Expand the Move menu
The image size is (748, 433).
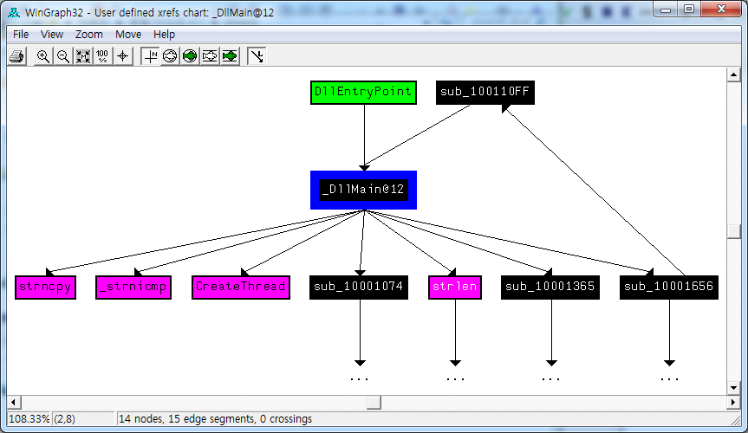128,35
